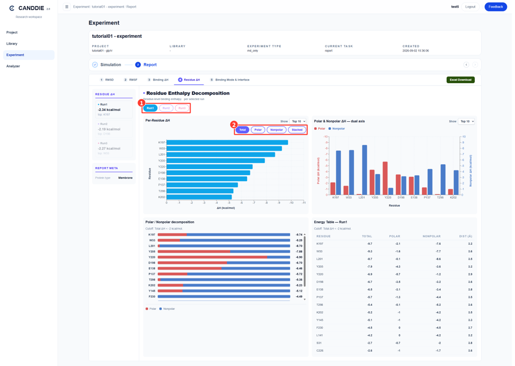Open Analyzer in the sidebar
Image resolution: width=515 pixels, height=366 pixels.
pyautogui.click(x=28, y=66)
